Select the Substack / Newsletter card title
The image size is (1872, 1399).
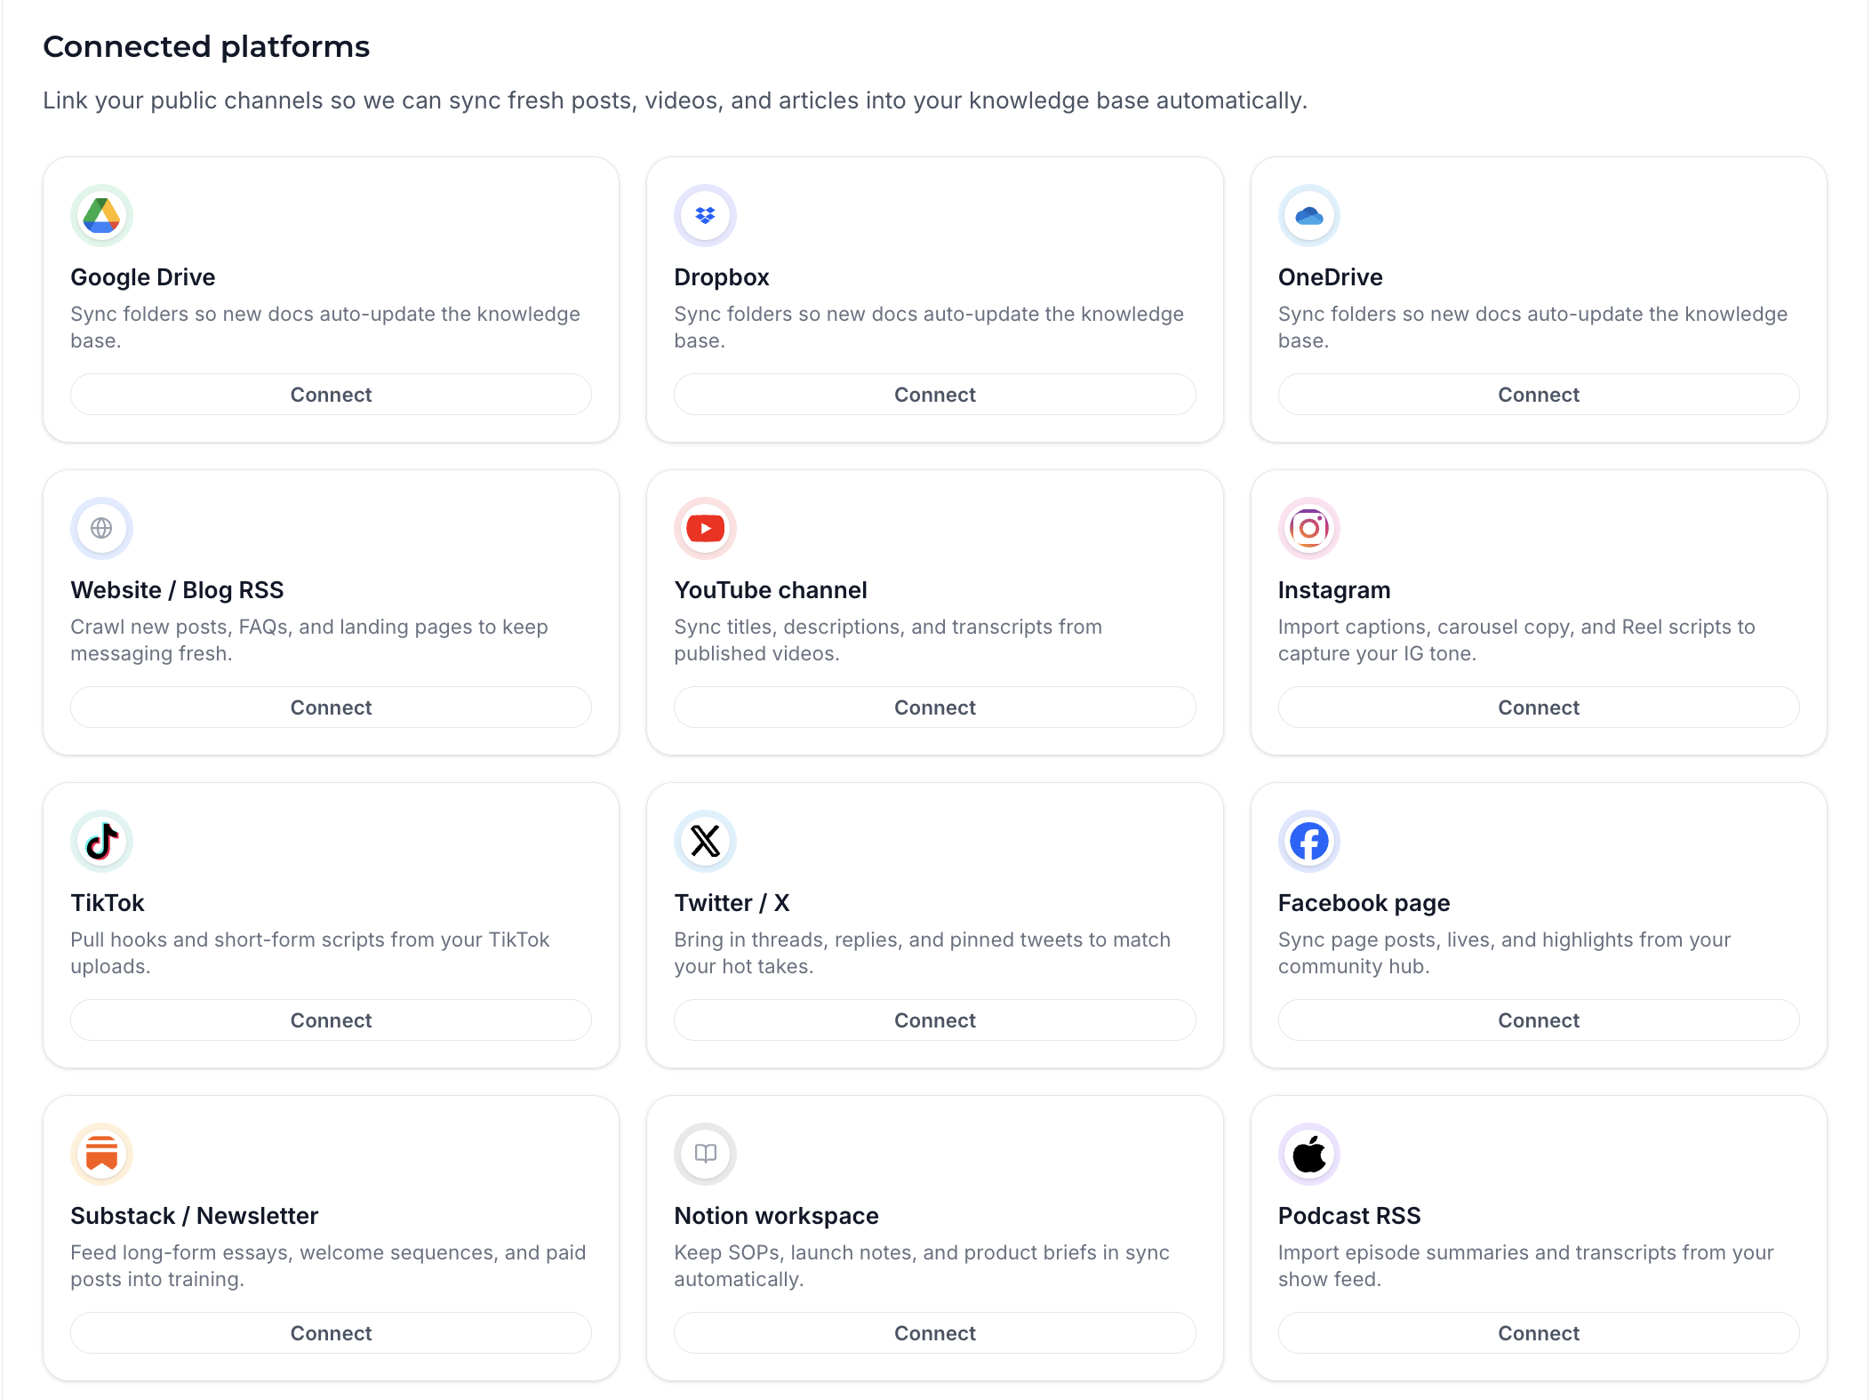point(194,1216)
